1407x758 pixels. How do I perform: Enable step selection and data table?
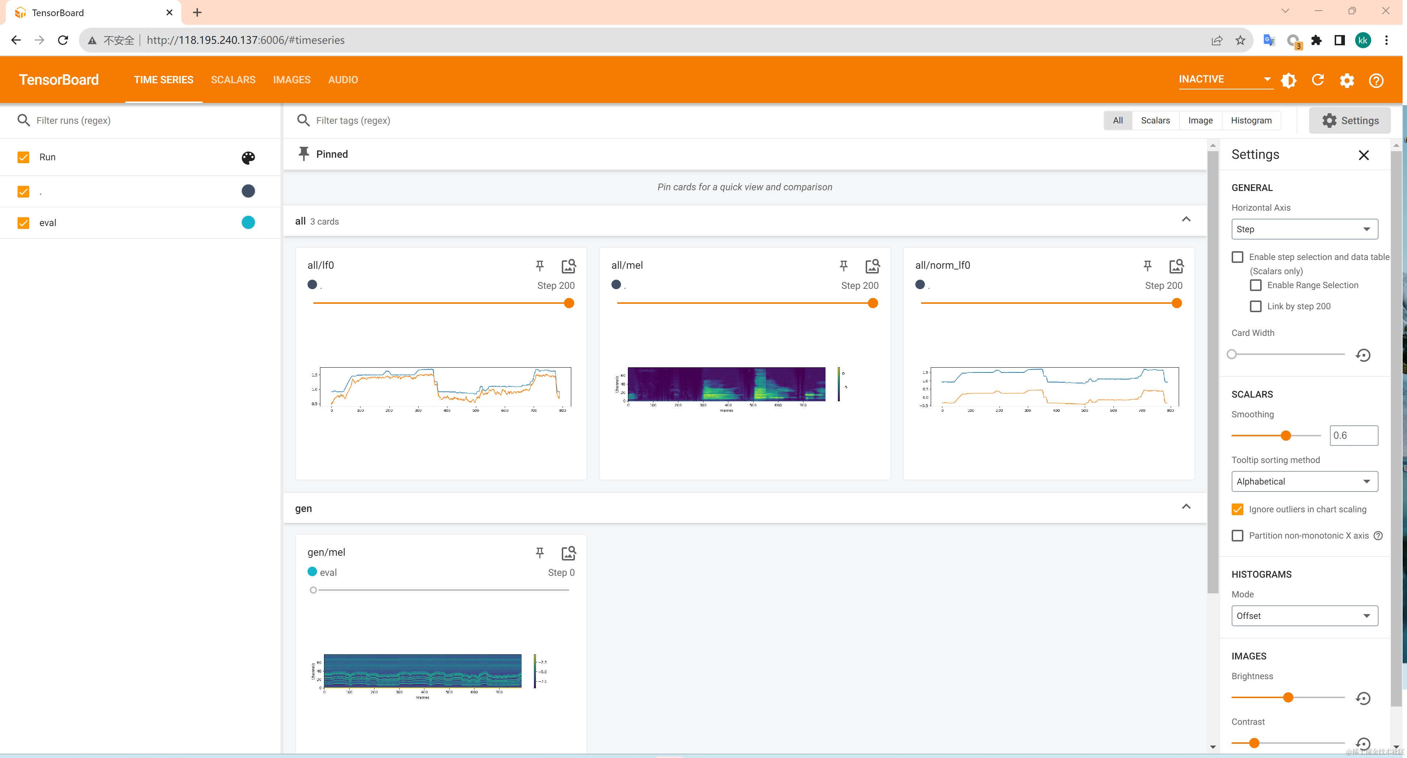click(x=1238, y=257)
